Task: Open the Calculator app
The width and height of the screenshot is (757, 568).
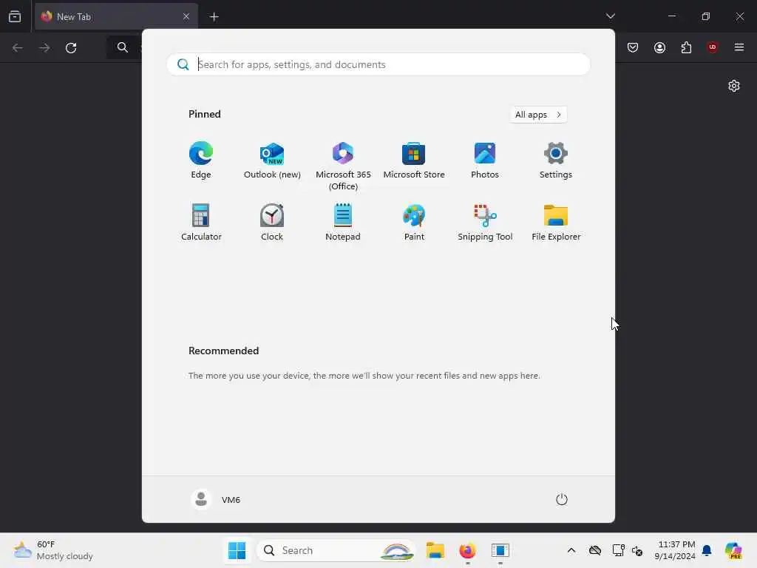Action: [x=201, y=223]
